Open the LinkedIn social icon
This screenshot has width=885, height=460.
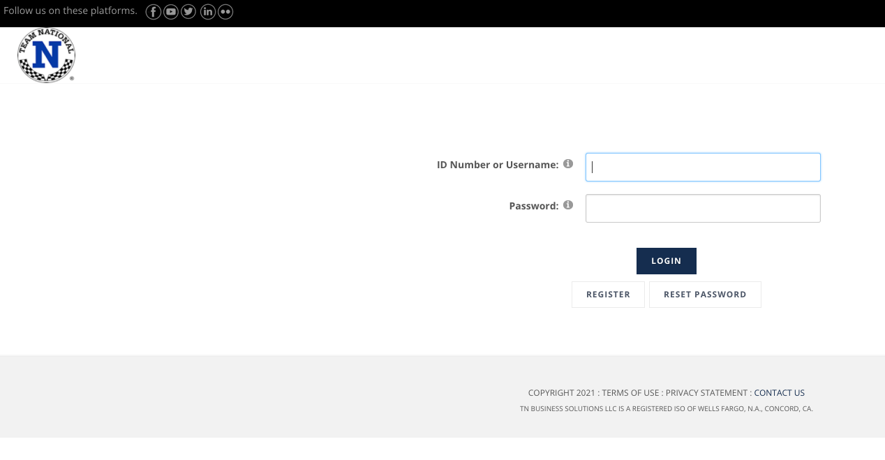(x=208, y=12)
